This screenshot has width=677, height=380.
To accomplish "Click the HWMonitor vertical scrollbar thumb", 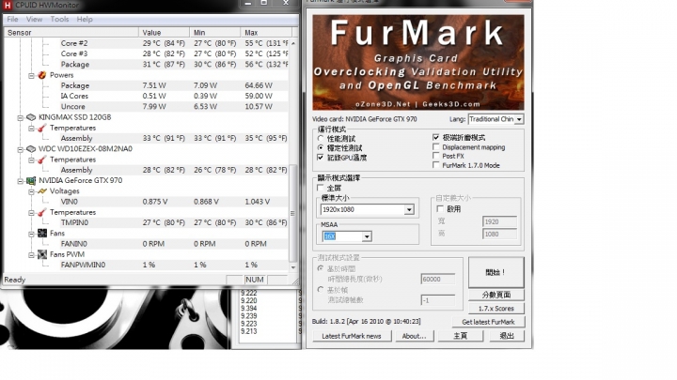I will tap(292, 213).
